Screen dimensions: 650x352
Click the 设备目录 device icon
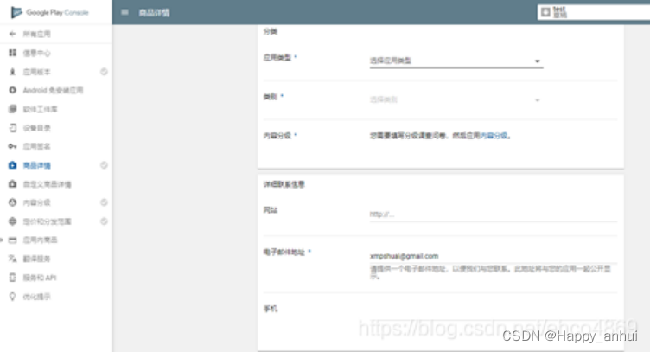coord(13,128)
